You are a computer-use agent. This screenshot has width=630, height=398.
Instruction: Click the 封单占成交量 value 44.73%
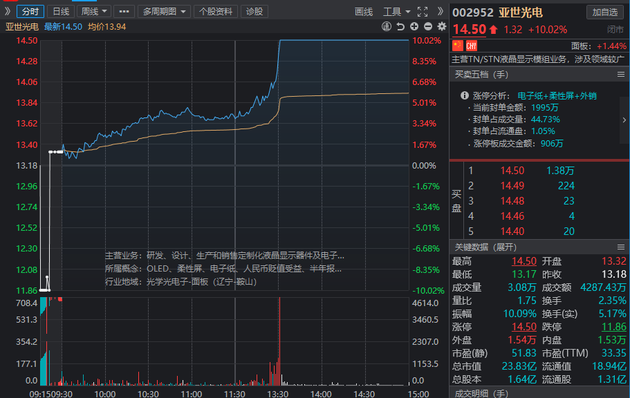545,120
